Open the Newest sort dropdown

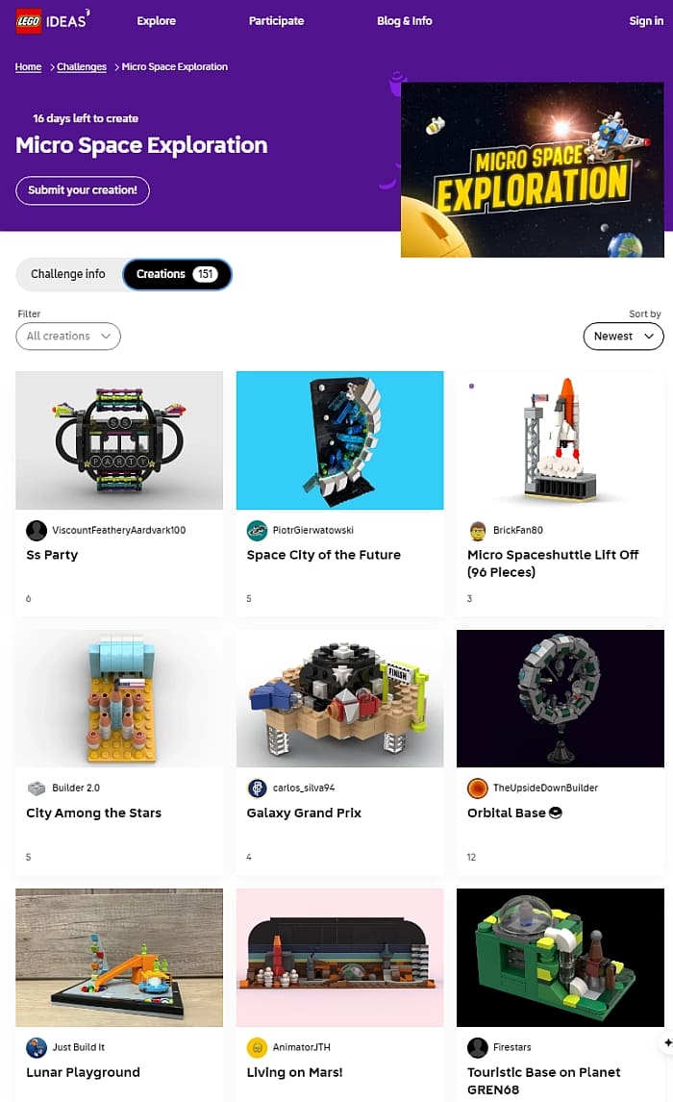pyautogui.click(x=623, y=336)
